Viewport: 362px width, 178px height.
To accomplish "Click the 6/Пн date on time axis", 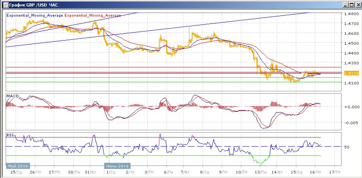I will point(168,172).
